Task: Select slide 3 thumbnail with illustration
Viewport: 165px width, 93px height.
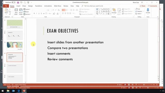Action: pyautogui.click(x=15, y=46)
